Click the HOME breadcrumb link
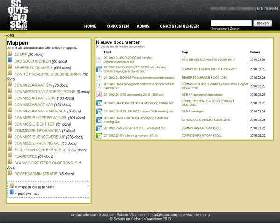 10,36
